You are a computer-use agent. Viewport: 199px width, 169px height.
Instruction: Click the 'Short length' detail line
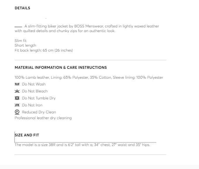[x=25, y=45]
